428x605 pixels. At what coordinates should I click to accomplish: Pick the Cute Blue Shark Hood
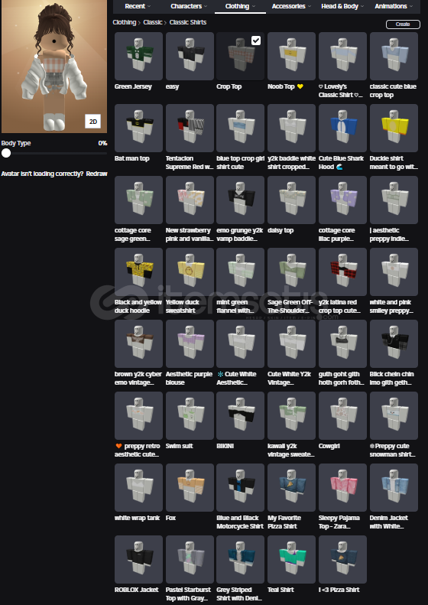pyautogui.click(x=342, y=128)
